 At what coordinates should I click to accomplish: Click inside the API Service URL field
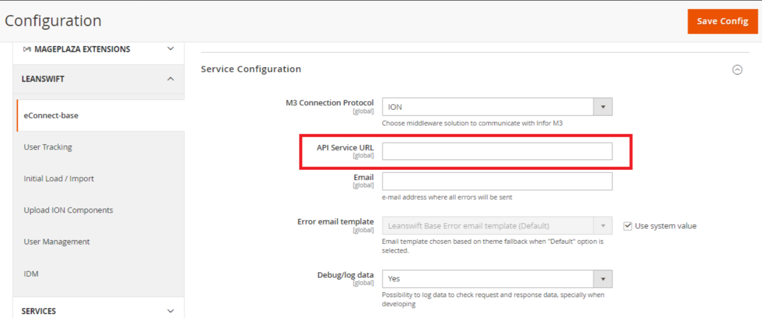tap(496, 151)
